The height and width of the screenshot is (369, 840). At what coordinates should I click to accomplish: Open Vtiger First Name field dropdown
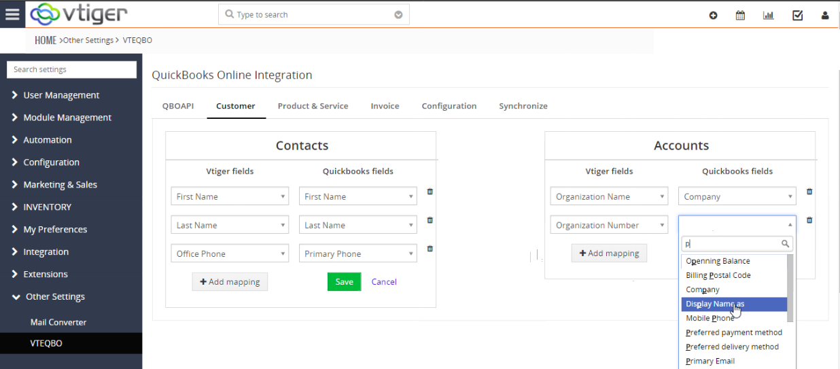(x=230, y=196)
